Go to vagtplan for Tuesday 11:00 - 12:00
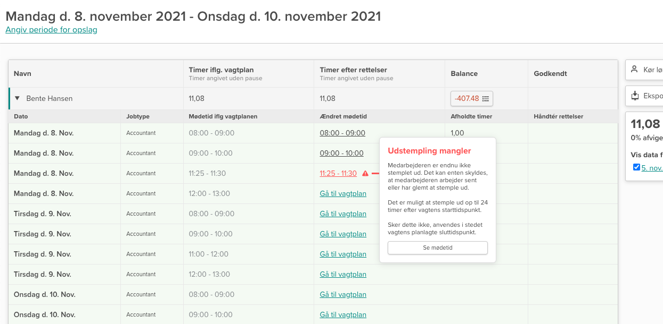Image resolution: width=663 pixels, height=324 pixels. [343, 254]
